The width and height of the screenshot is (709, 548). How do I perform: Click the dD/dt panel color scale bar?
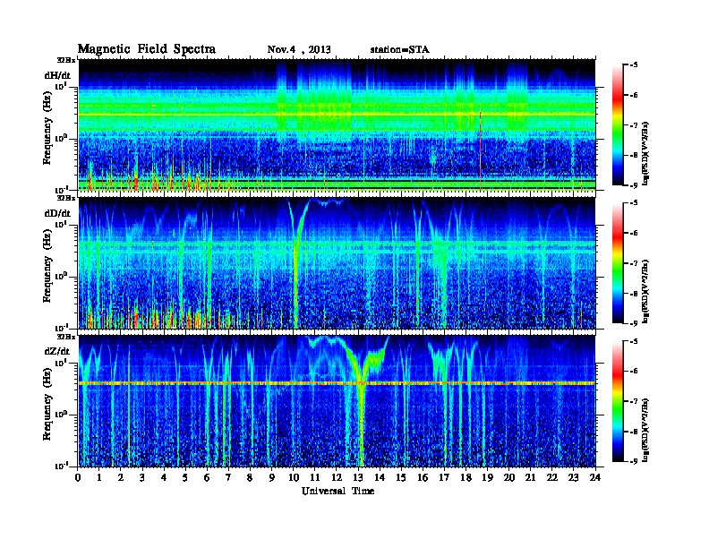[x=618, y=263]
